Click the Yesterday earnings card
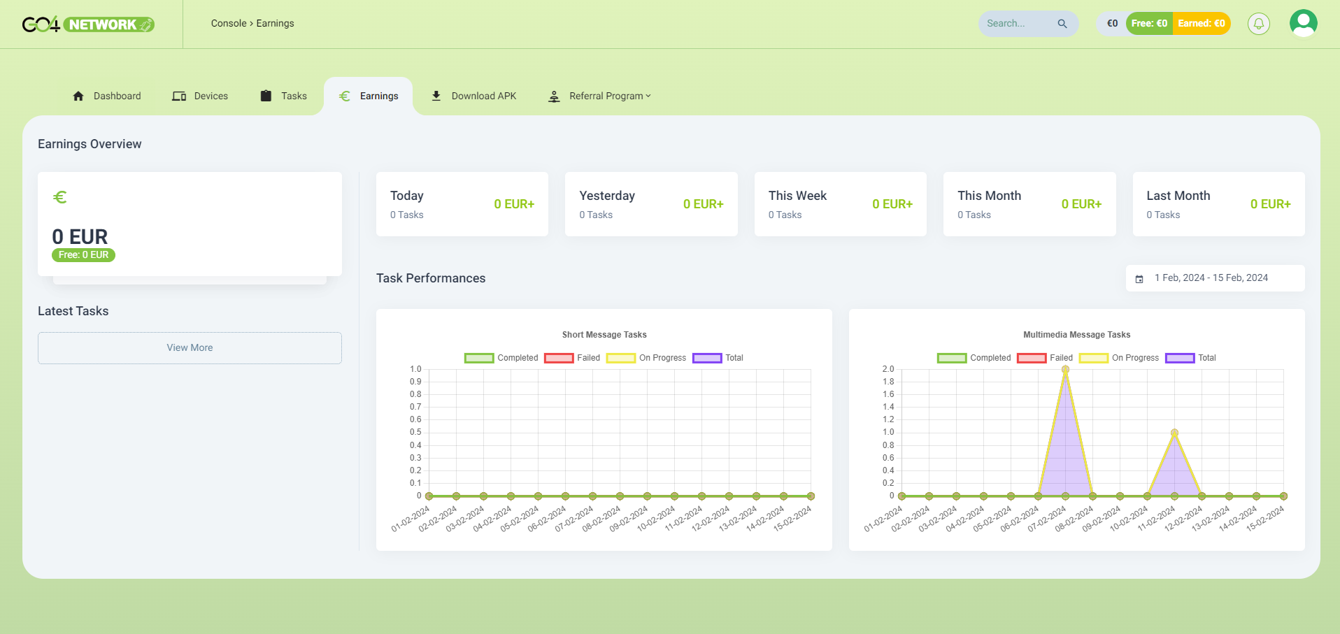 click(651, 204)
